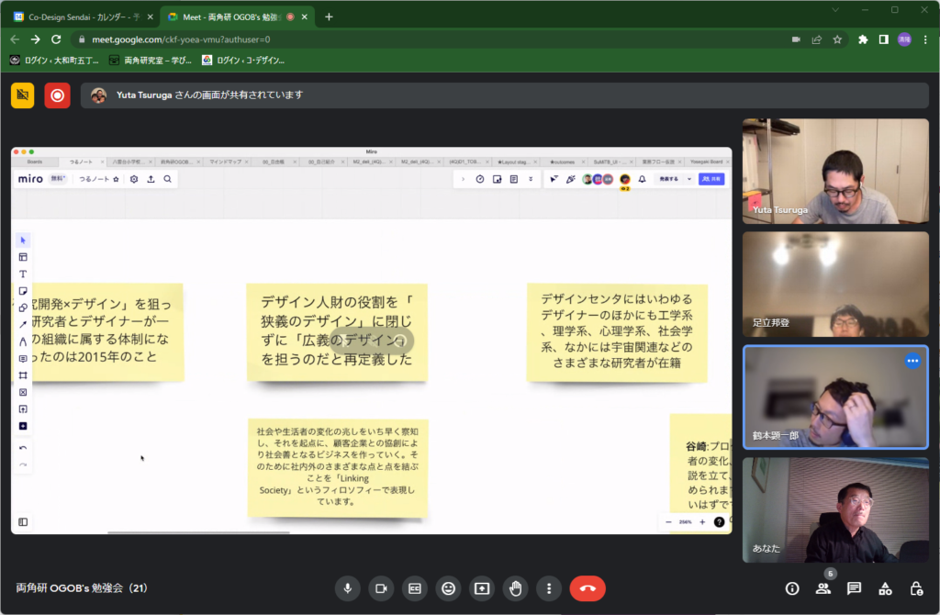Open the chat panel in Google Meet

[x=856, y=588]
